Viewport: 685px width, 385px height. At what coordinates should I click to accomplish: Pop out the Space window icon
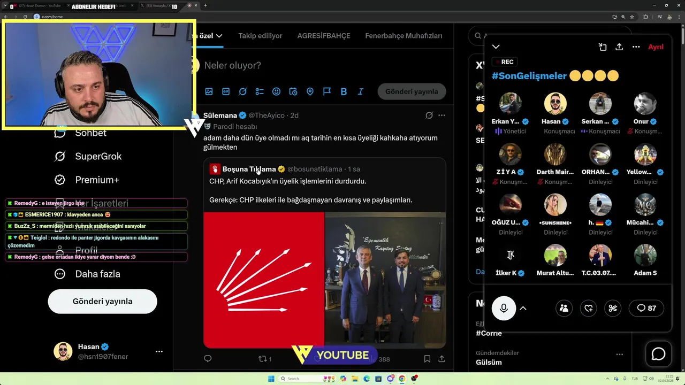pyautogui.click(x=603, y=47)
